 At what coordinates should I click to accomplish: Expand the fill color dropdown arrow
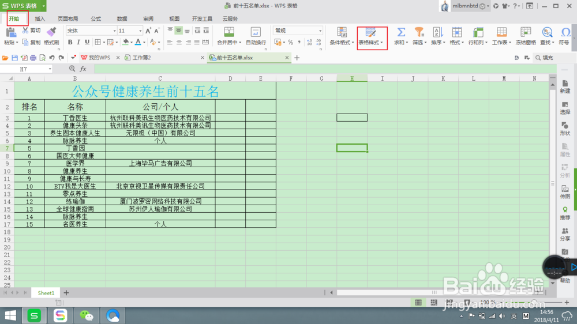(132, 43)
